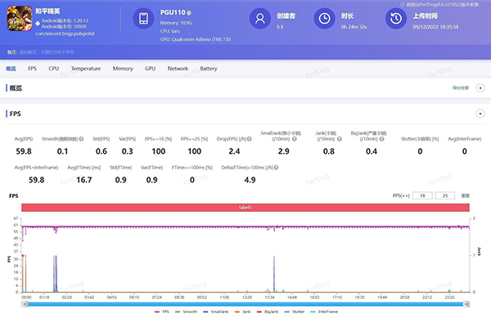Toggle the FPS series in chart legend
The height and width of the screenshot is (319, 491).
[x=162, y=312]
